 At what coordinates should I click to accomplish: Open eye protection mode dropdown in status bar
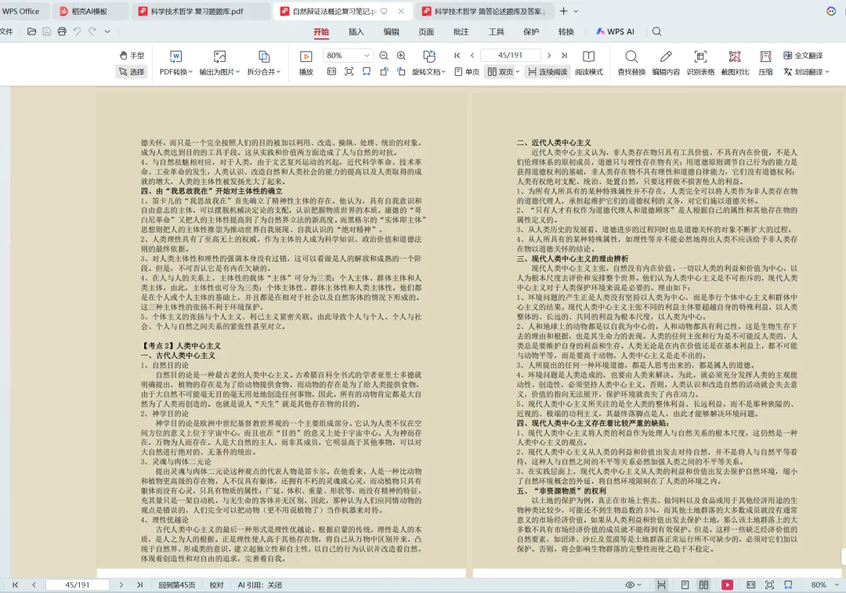pos(634,585)
